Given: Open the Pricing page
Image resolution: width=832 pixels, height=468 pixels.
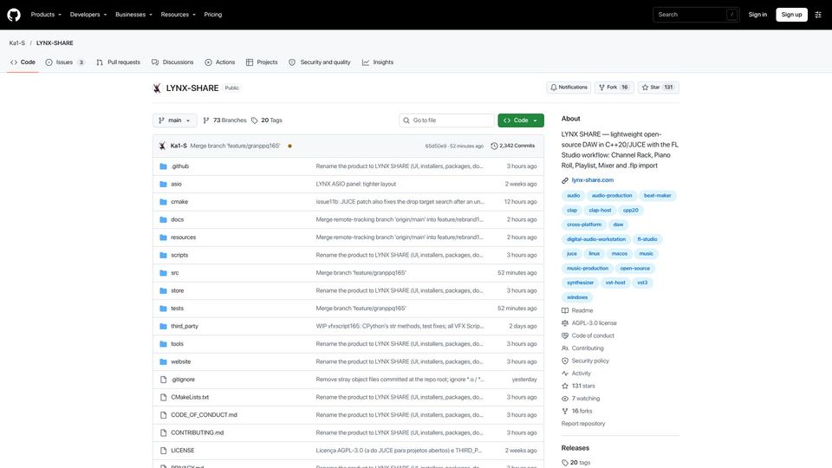Looking at the screenshot, I should coord(213,15).
